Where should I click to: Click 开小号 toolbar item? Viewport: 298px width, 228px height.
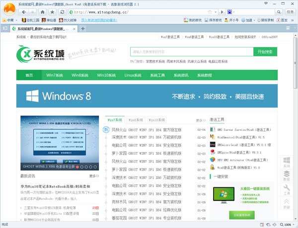point(231,20)
